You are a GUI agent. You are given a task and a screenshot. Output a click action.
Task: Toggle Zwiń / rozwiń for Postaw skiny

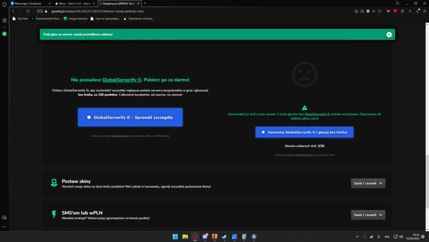point(368,184)
